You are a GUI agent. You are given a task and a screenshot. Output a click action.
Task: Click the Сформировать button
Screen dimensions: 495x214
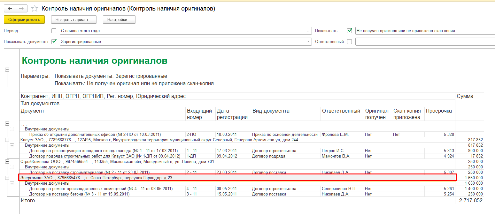[x=24, y=19]
